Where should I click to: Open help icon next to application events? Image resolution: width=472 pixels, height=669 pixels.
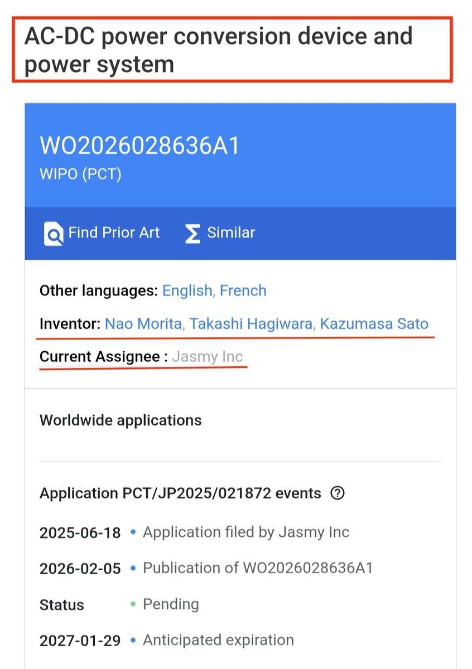pos(337,493)
